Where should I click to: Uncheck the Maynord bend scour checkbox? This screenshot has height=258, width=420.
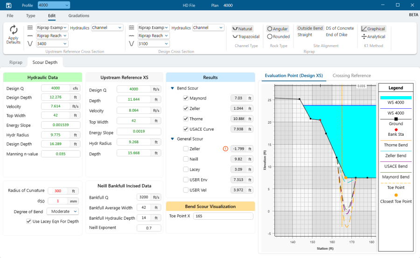[186, 98]
